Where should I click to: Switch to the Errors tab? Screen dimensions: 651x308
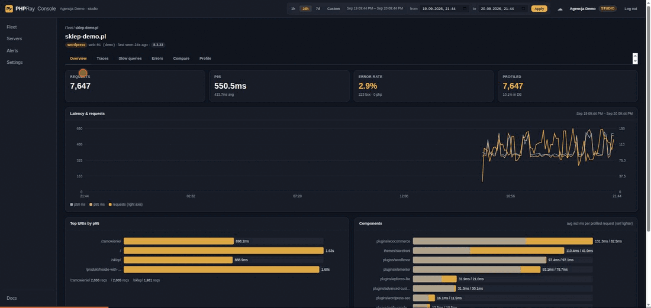pyautogui.click(x=157, y=59)
